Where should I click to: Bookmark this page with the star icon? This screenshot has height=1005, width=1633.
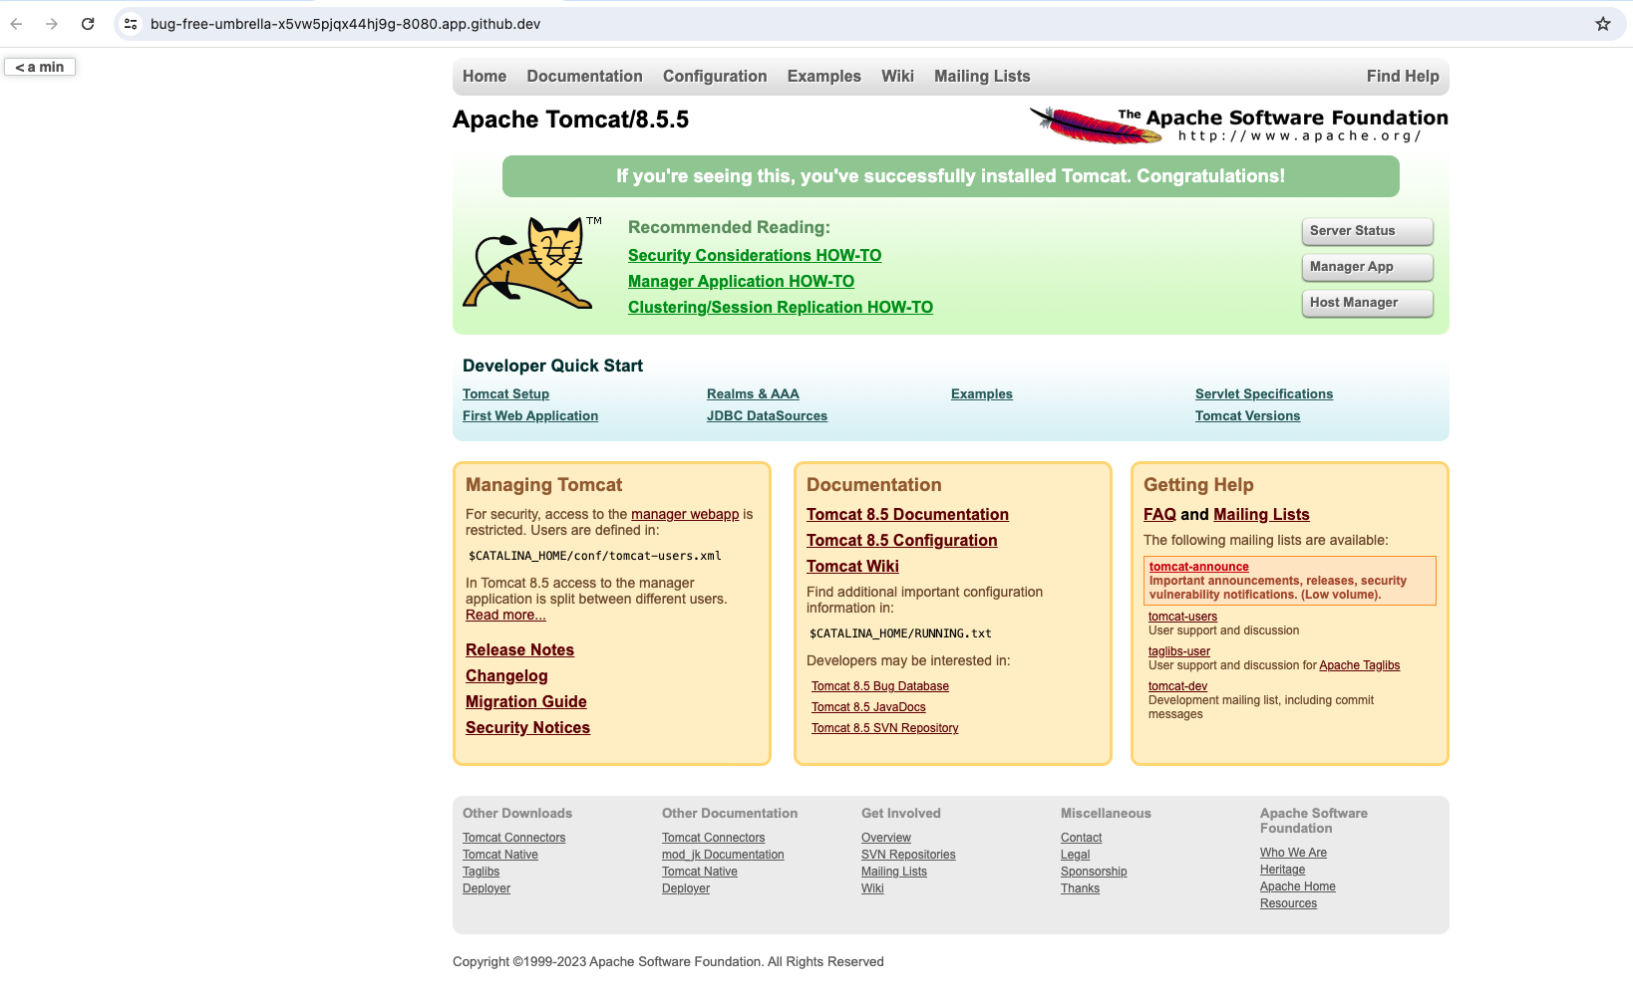(x=1603, y=24)
